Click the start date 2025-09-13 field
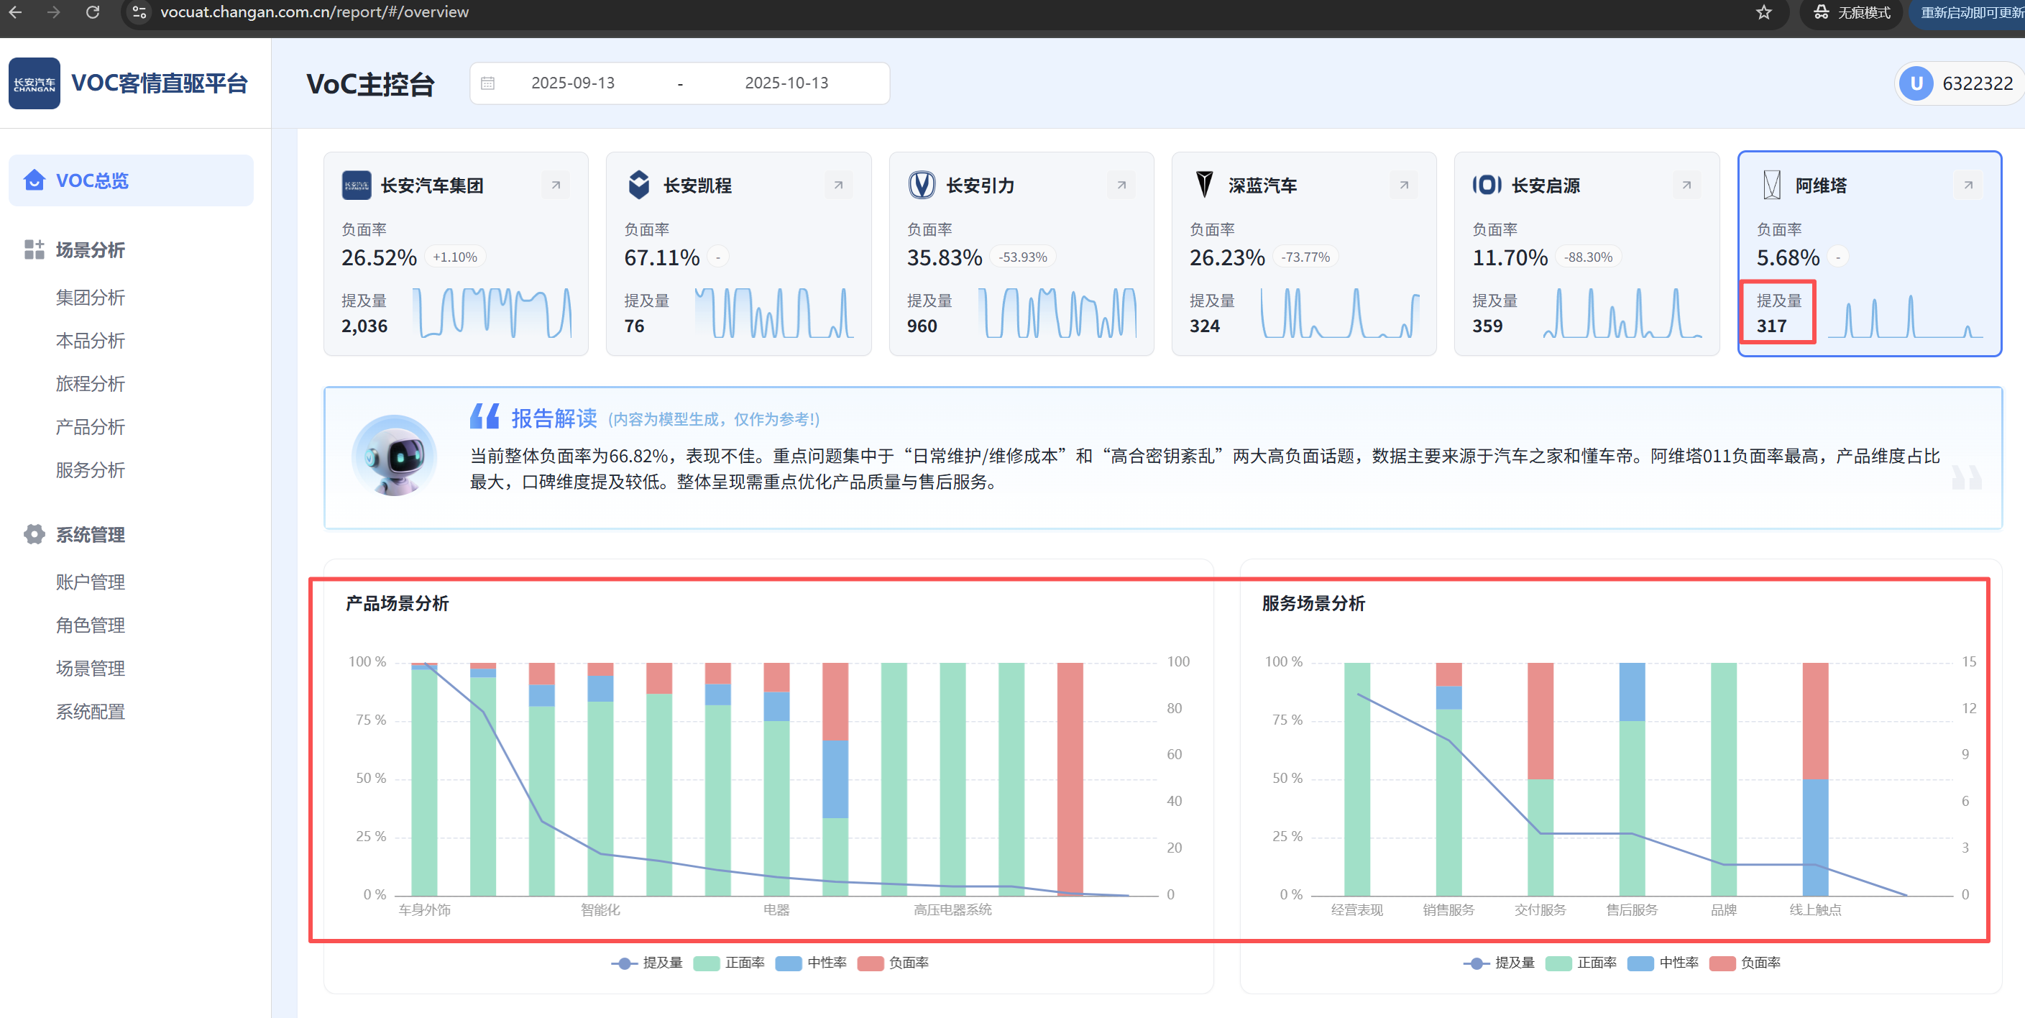Viewport: 2025px width, 1018px height. (x=572, y=83)
